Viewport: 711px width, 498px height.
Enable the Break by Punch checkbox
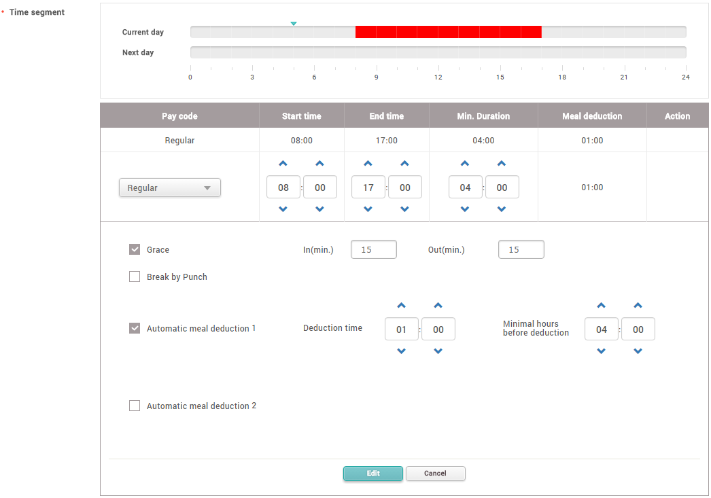135,277
